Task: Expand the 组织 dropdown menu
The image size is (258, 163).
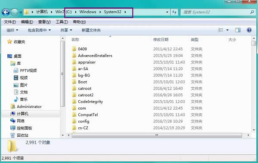Action: (12, 30)
